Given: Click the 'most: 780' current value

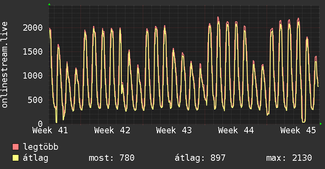Looking at the screenshot, I should (x=112, y=158).
